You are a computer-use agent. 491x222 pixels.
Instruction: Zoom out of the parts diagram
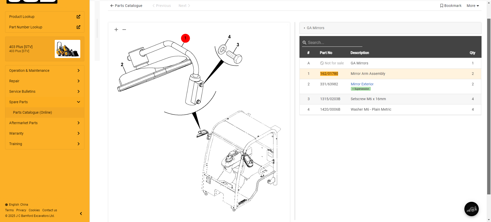pyautogui.click(x=124, y=30)
